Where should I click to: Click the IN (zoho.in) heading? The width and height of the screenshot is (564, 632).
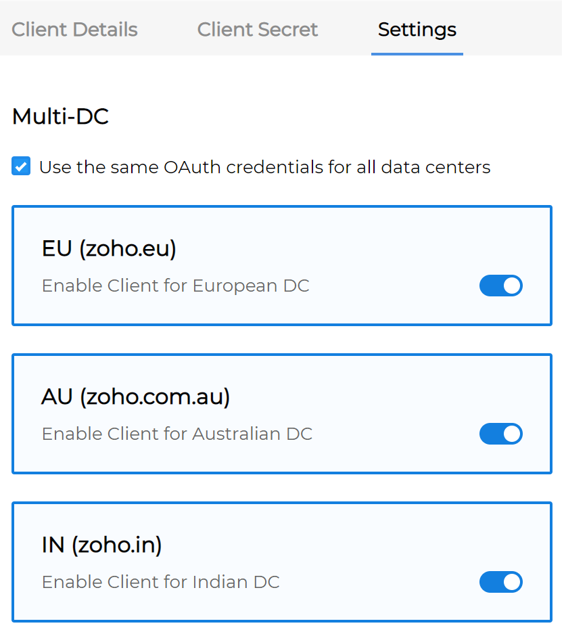[x=102, y=545]
